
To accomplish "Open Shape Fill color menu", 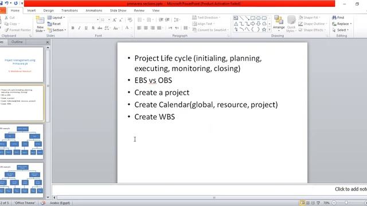I will [310, 18].
